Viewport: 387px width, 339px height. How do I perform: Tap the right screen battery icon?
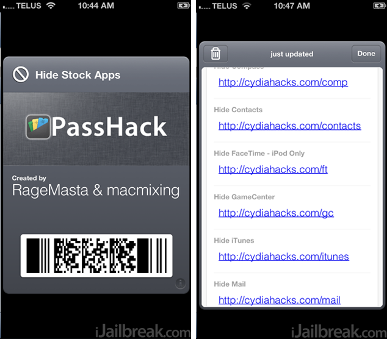tap(380, 5)
